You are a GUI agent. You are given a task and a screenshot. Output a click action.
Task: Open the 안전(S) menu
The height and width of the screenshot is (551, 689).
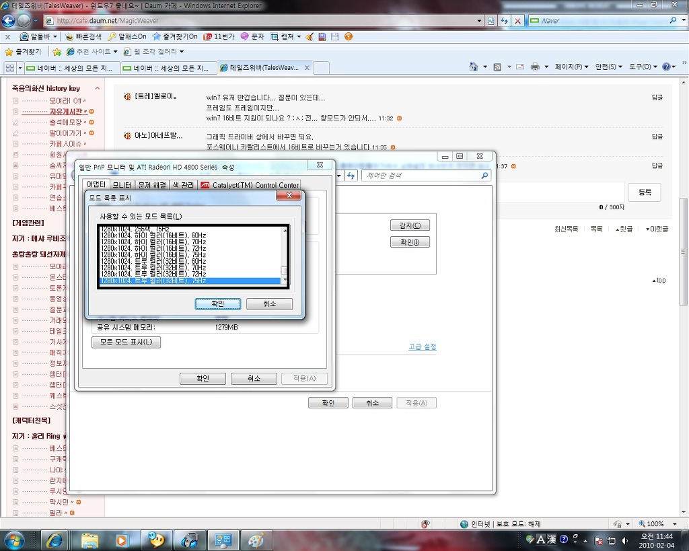(x=608, y=67)
